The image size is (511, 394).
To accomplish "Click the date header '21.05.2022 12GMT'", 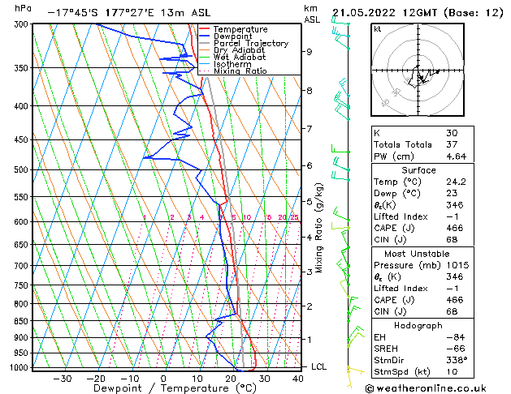I will 384,13.
